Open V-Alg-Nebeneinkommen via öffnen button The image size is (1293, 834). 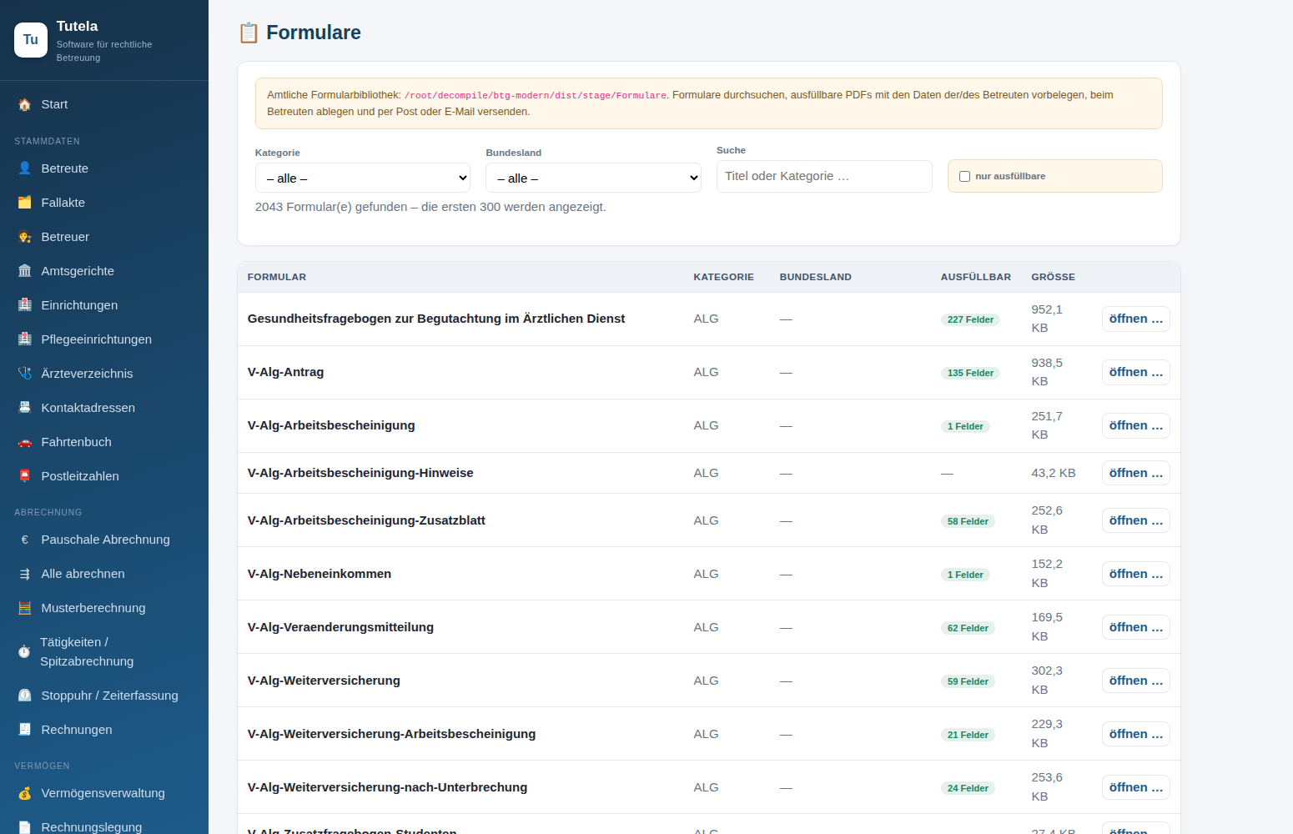1135,574
